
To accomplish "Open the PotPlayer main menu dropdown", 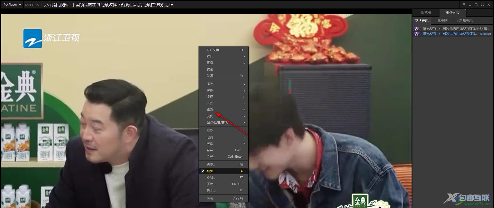I will [12, 5].
